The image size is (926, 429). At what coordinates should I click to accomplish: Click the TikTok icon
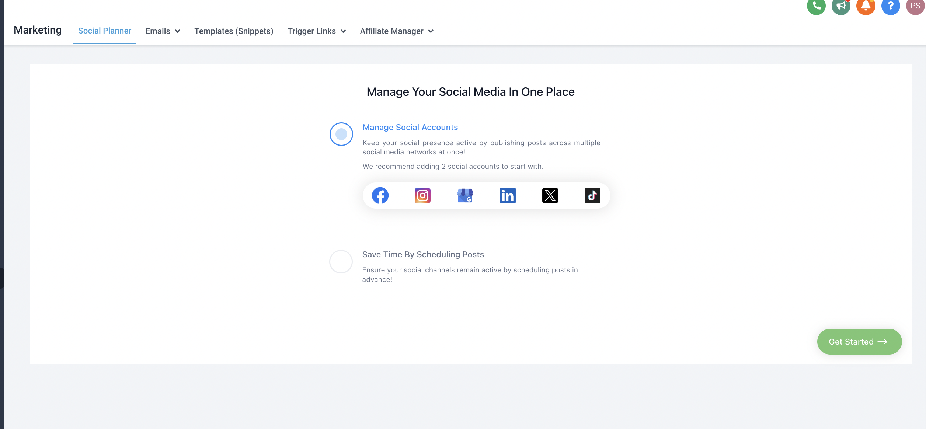[592, 196]
